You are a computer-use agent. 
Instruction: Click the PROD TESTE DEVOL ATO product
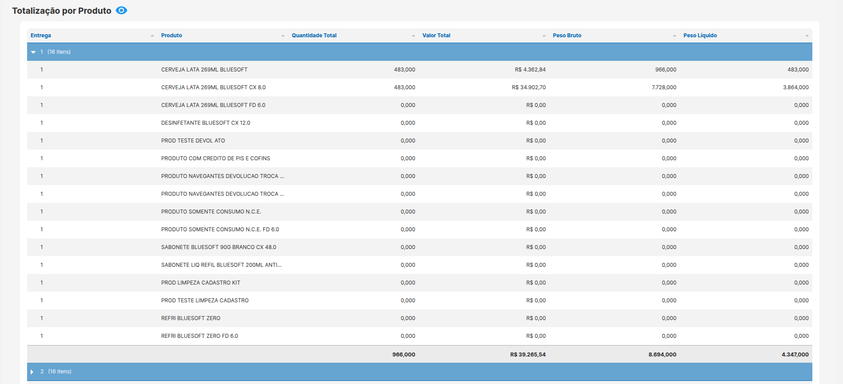coord(193,141)
